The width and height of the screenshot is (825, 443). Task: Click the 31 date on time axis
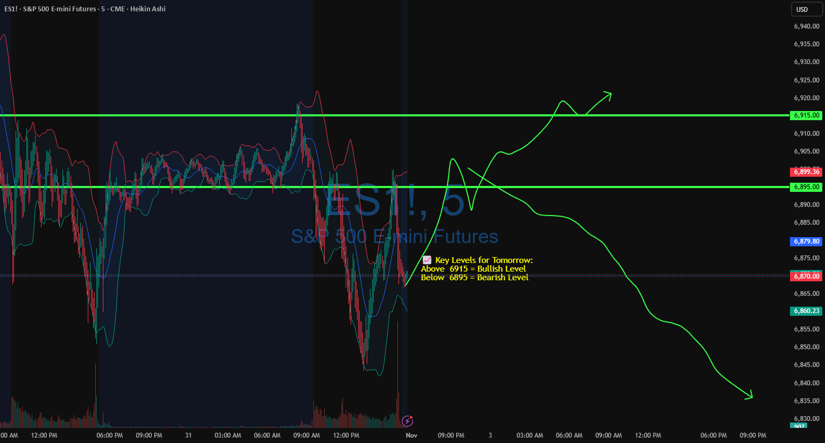pyautogui.click(x=188, y=435)
